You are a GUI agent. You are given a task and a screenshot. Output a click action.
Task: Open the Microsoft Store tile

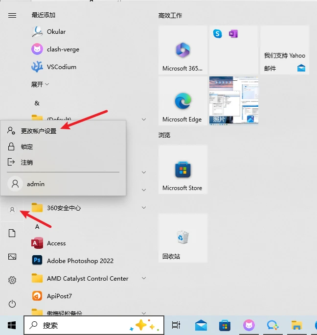(183, 169)
